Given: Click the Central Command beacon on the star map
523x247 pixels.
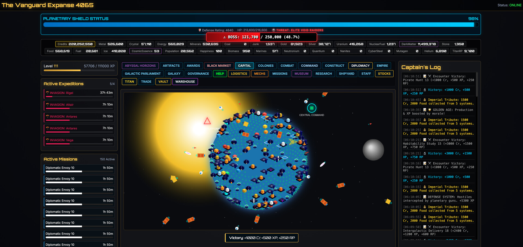Looking at the screenshot, I should [x=312, y=108].
